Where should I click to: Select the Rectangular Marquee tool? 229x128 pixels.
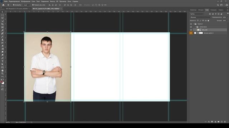[3, 15]
